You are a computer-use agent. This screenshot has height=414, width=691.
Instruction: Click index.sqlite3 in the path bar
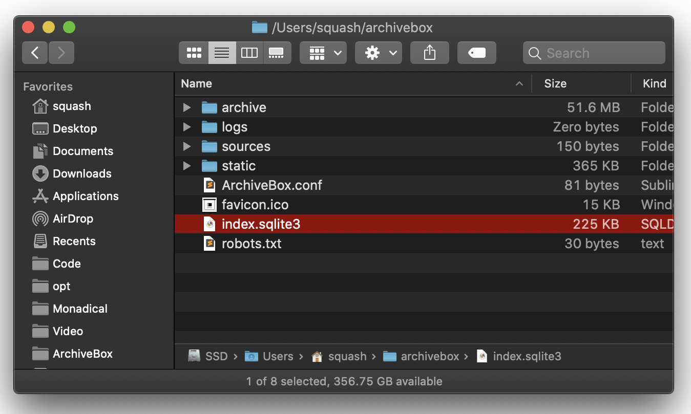tap(519, 356)
